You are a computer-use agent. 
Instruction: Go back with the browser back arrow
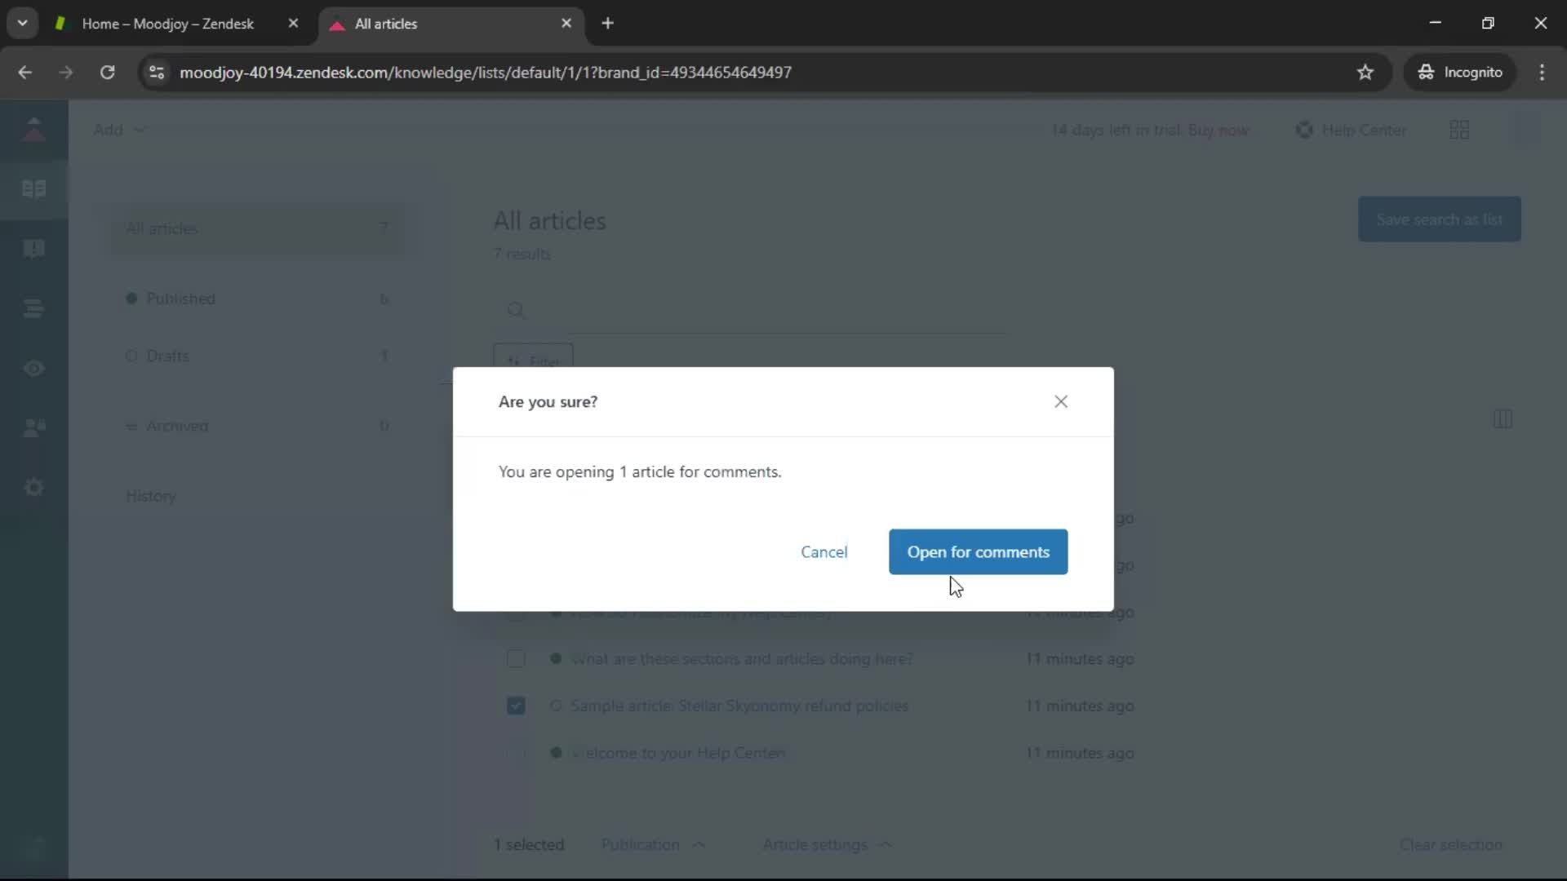click(25, 72)
